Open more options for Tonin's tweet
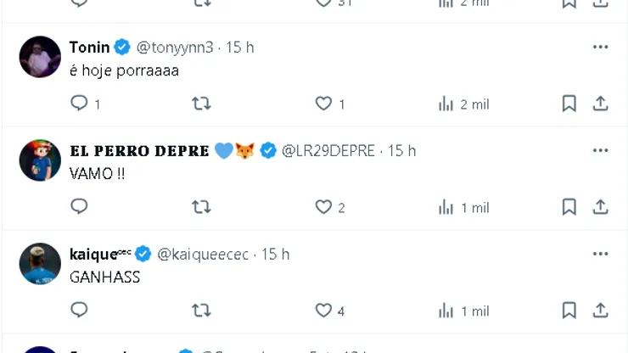 click(x=601, y=47)
